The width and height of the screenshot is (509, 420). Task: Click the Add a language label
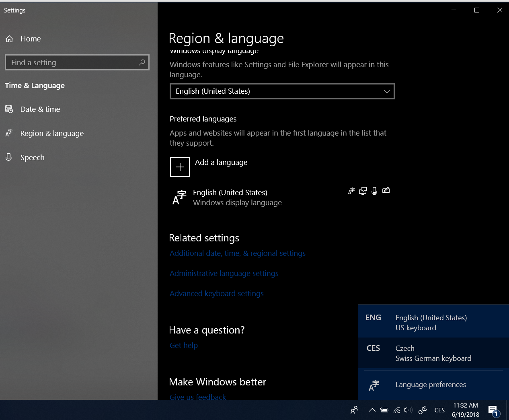221,163
